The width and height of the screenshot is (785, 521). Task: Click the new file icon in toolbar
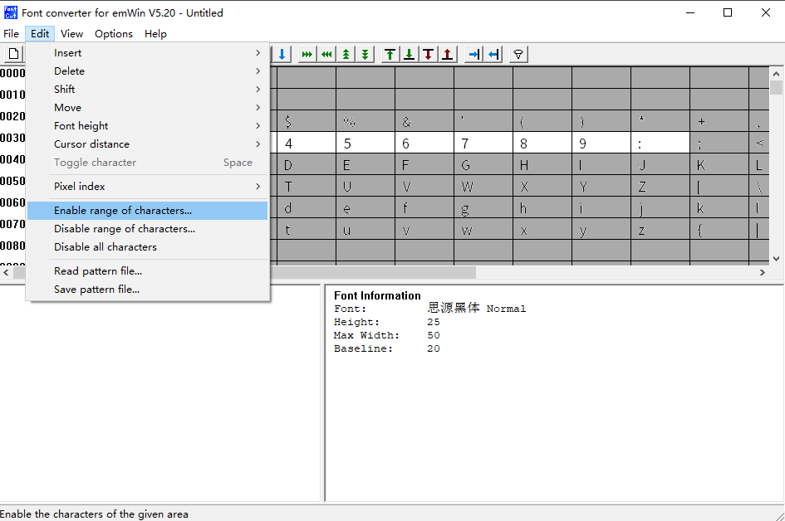coord(13,55)
